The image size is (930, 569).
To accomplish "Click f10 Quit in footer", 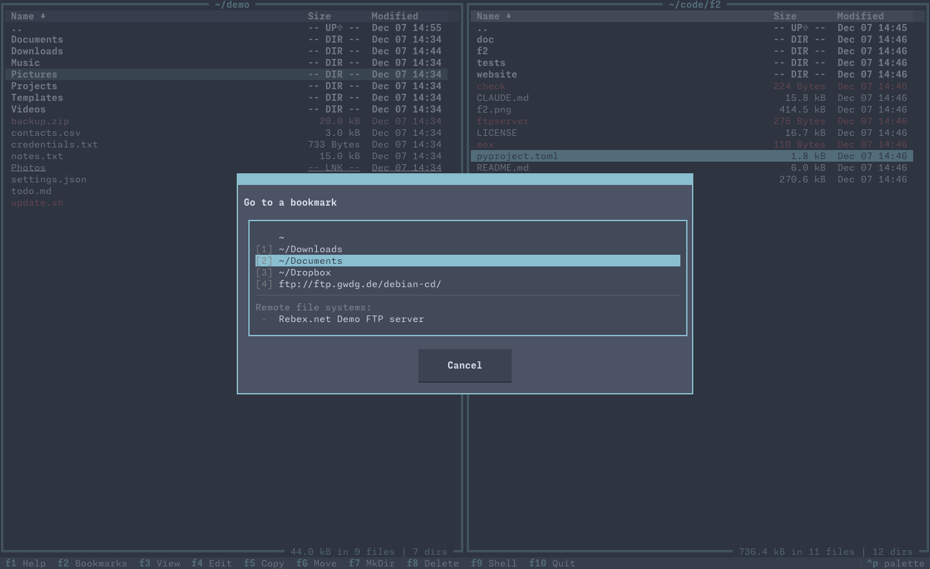I will pyautogui.click(x=552, y=563).
